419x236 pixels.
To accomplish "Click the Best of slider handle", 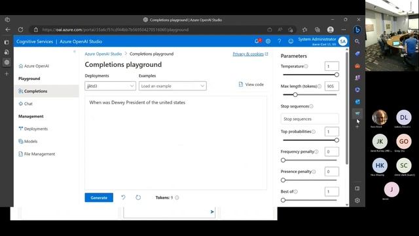I will coord(283,200).
